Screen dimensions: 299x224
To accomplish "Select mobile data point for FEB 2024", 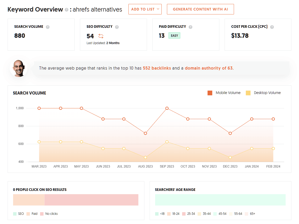I will point(273,119).
